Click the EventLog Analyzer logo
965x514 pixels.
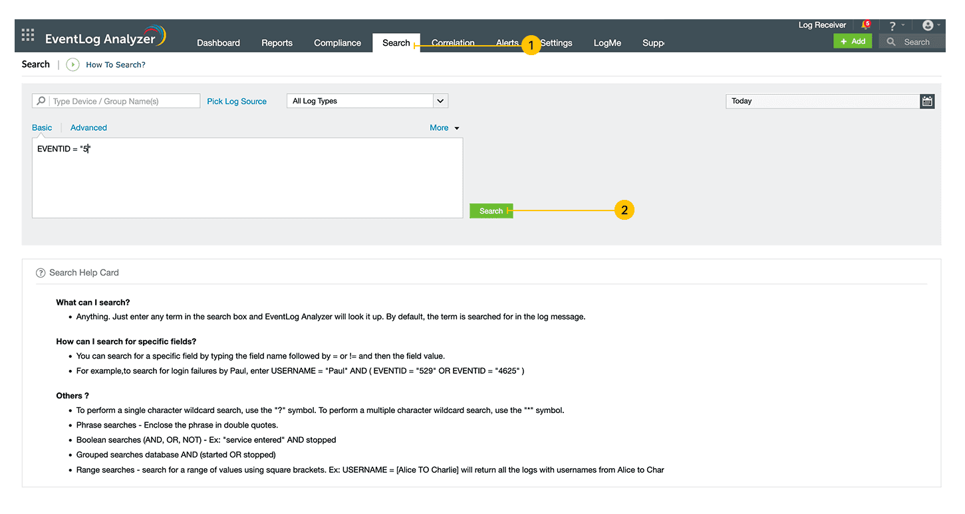coord(105,37)
